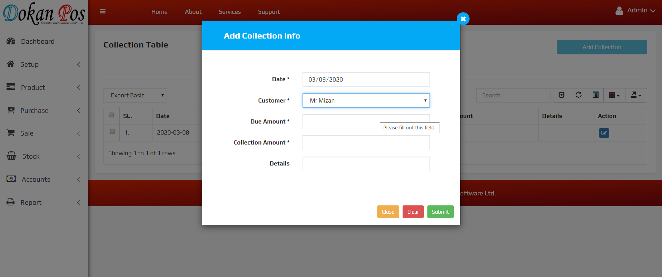Open the Customer dropdown showing Mr Mizan
The height and width of the screenshot is (277, 662).
(x=366, y=100)
